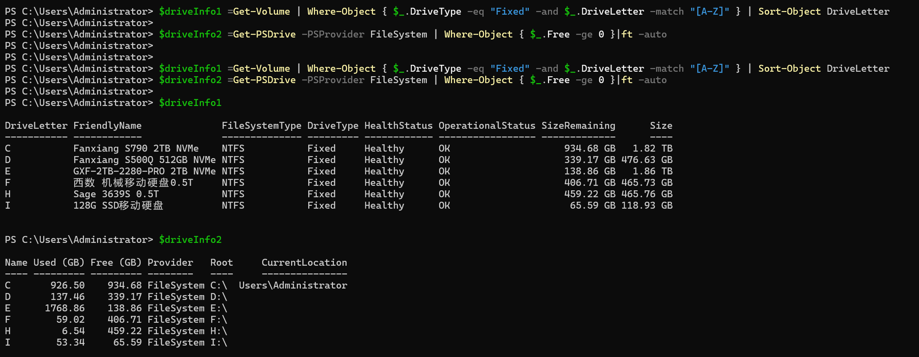
Task: Select the 西数 机械移动硬盘0.5T drive name
Action: tap(133, 183)
